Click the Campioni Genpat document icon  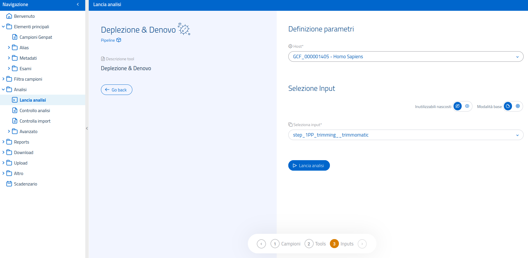(15, 37)
